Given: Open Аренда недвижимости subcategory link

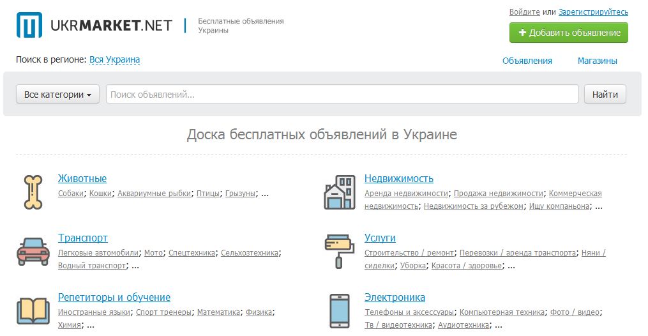Looking at the screenshot, I should click(x=407, y=194).
